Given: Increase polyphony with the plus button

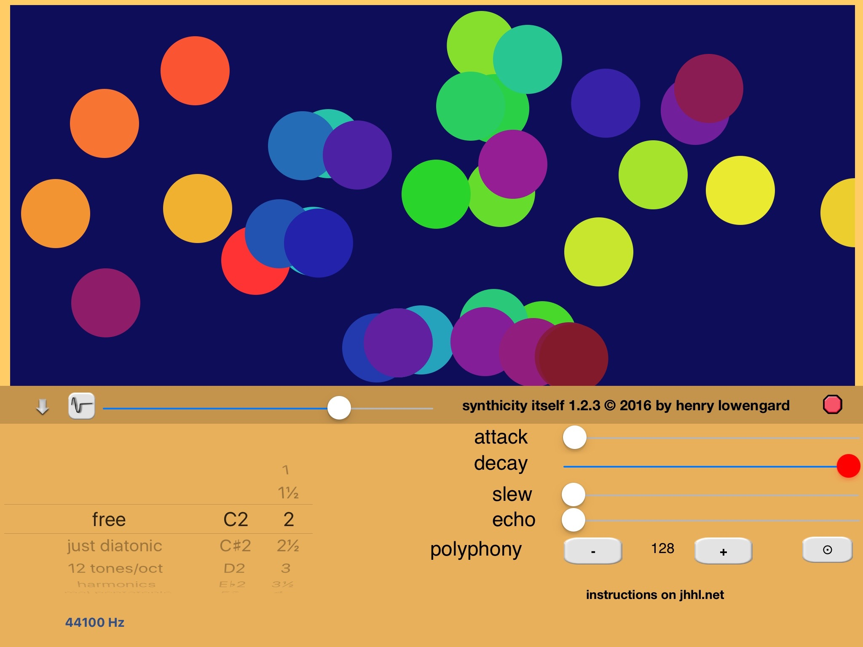Looking at the screenshot, I should pos(723,551).
